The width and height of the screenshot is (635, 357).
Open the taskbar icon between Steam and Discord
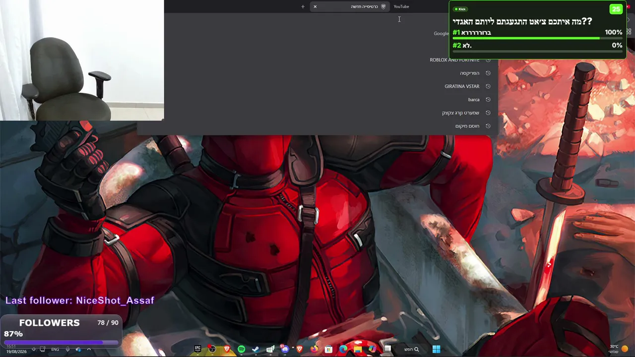click(x=270, y=349)
